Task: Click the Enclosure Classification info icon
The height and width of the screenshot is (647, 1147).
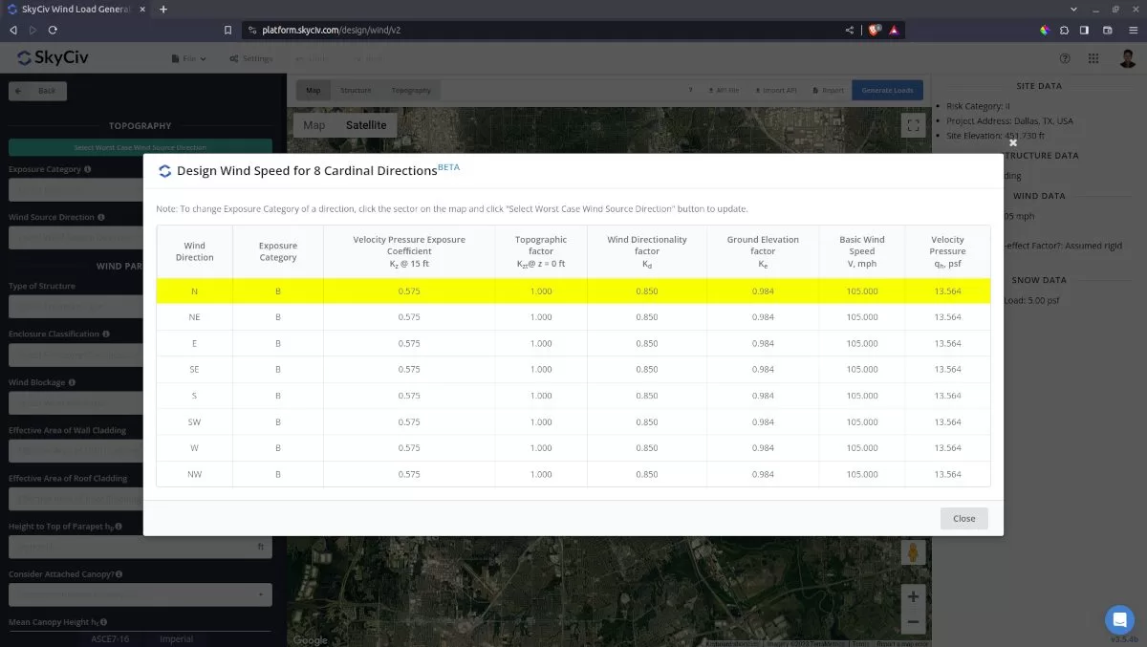Action: [x=106, y=334]
